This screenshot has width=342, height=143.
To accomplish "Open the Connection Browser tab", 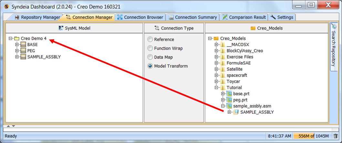I will (140, 17).
